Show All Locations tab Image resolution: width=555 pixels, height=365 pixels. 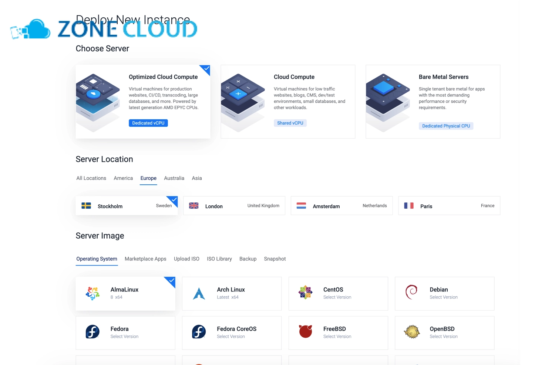click(x=91, y=178)
